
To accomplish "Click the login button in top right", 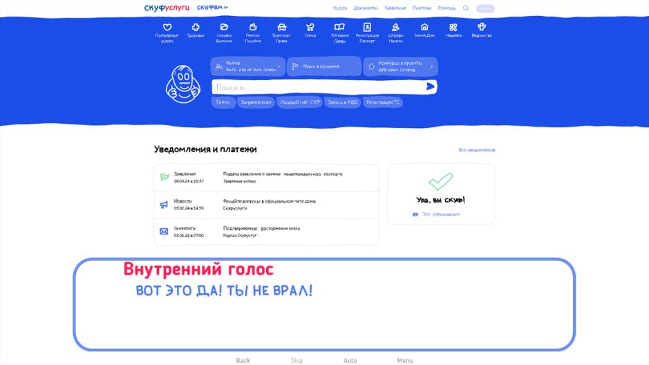I will pyautogui.click(x=485, y=8).
